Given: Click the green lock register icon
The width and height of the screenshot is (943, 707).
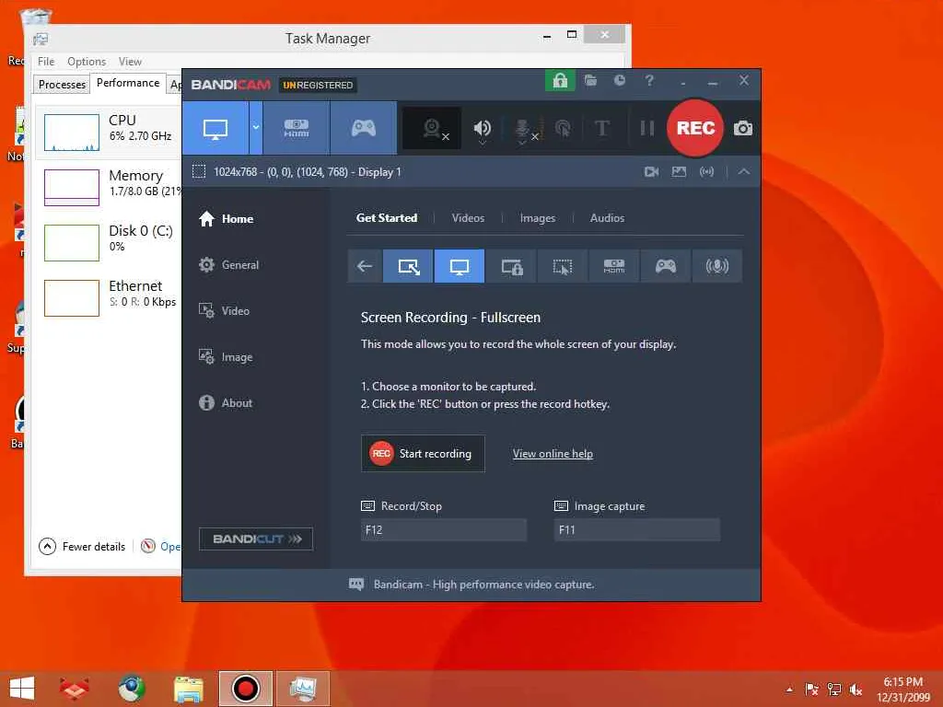Looking at the screenshot, I should point(560,81).
